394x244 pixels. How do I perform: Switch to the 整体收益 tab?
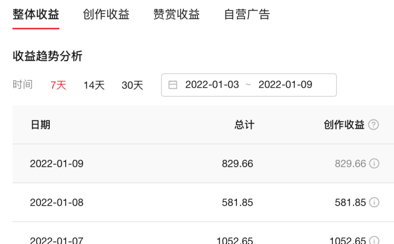tap(36, 15)
